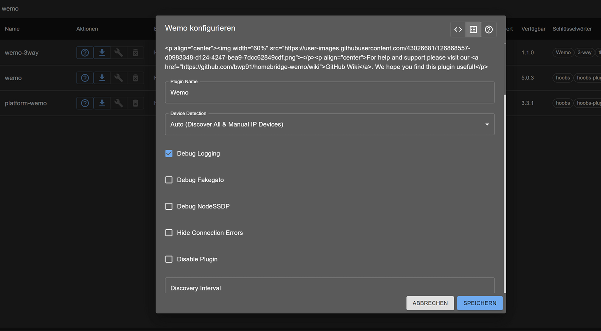
Task: Download icon for platform-wemo row
Action: point(102,103)
